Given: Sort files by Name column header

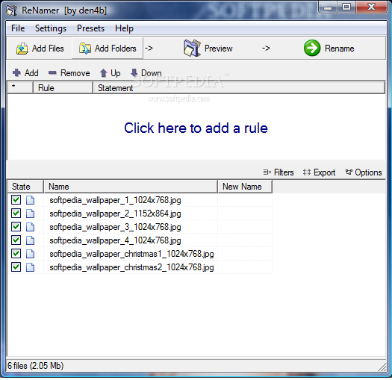Looking at the screenshot, I should coord(131,187).
